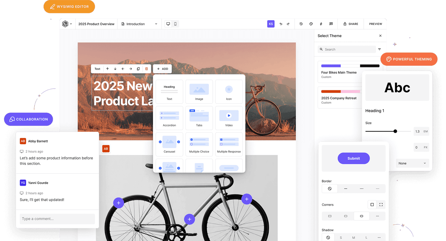Screen dimensions: 446x241
Task: Open the Introduction page dropdown
Action: 139,24
